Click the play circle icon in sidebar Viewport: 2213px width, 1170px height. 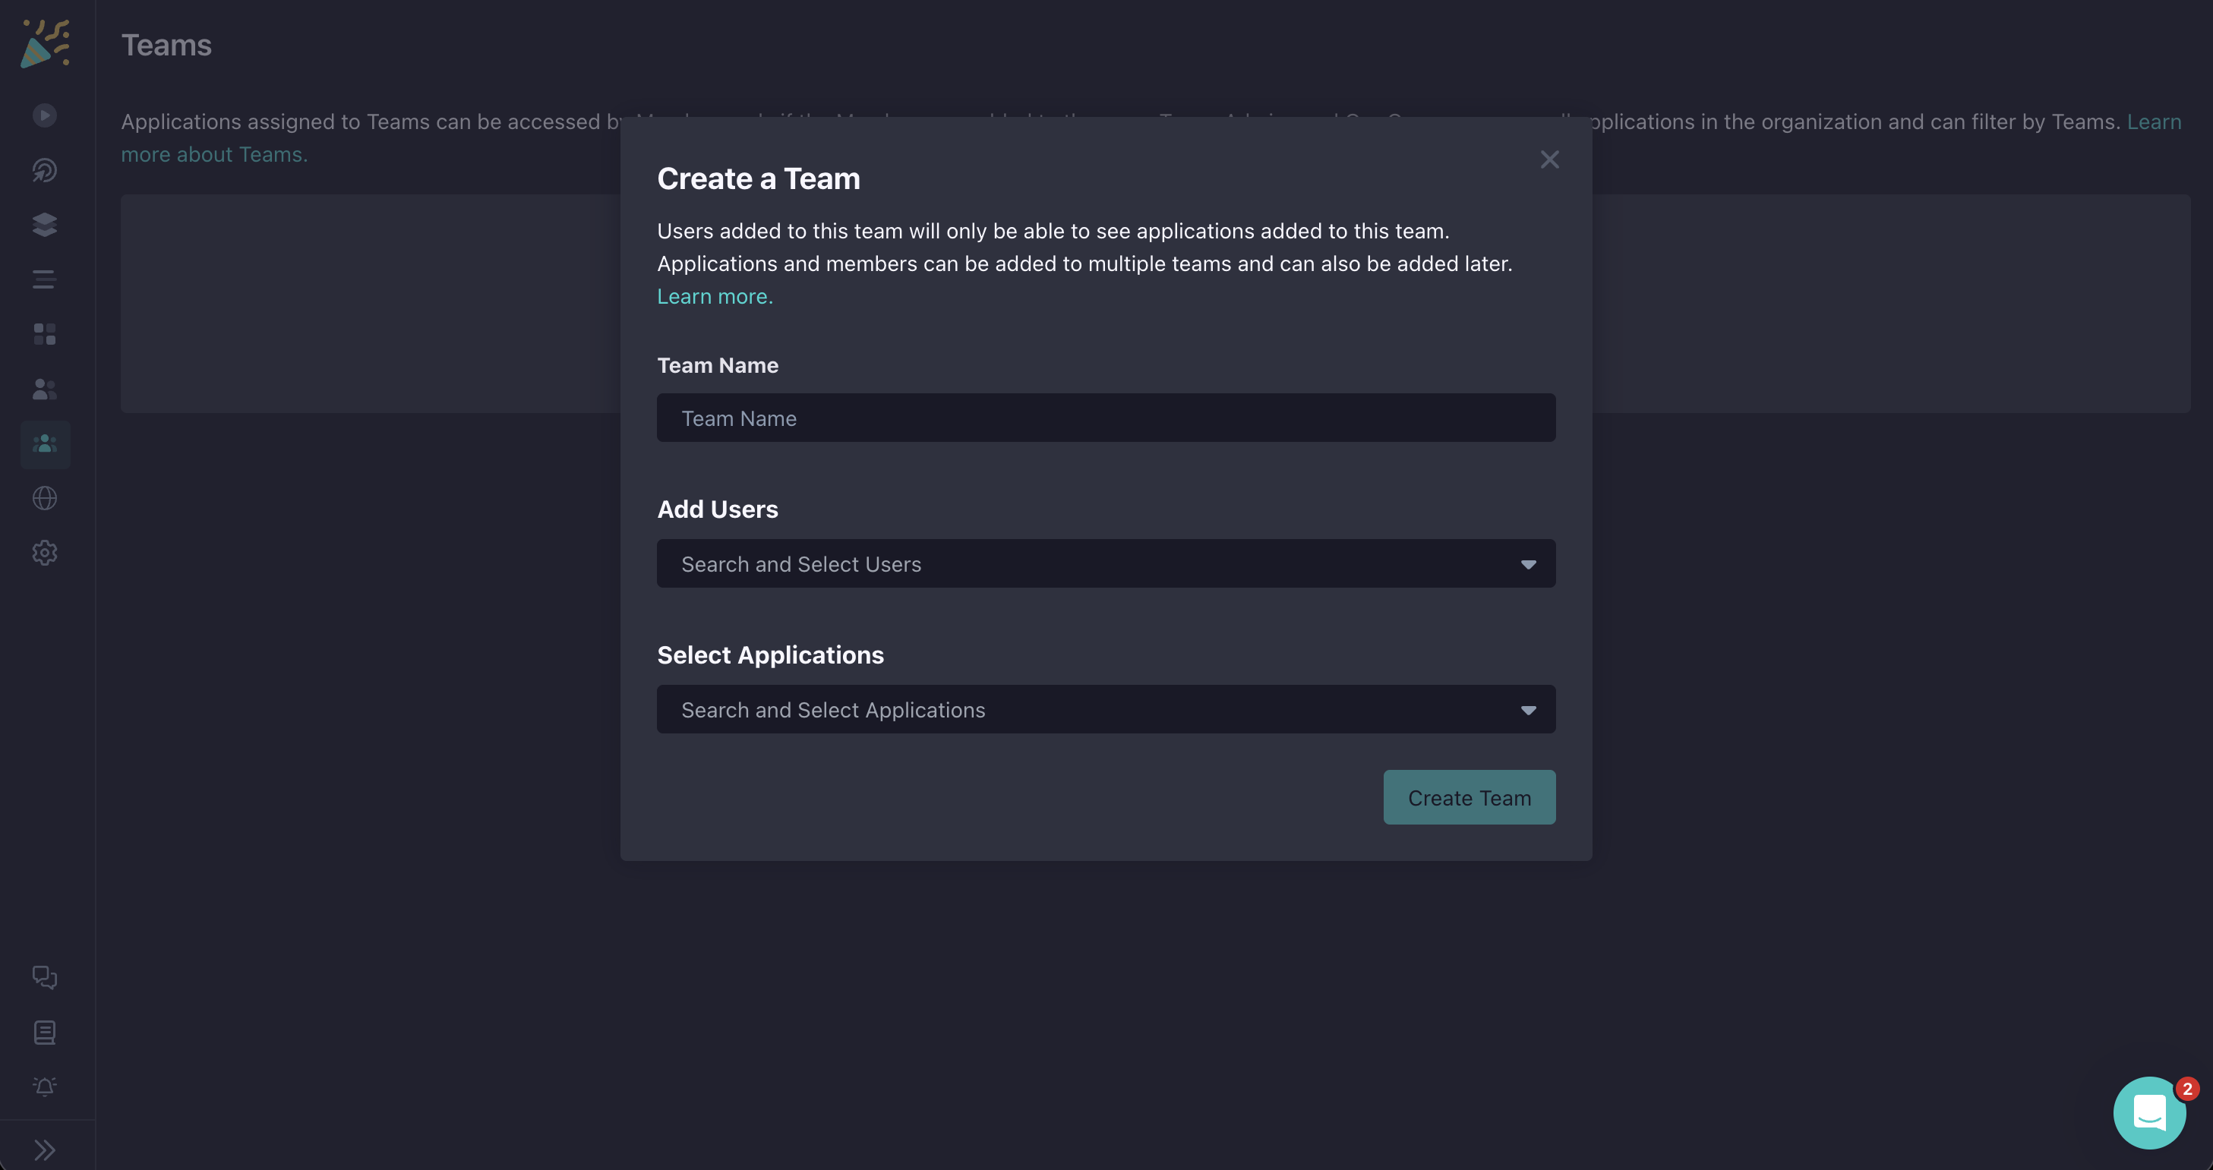pyautogui.click(x=44, y=114)
